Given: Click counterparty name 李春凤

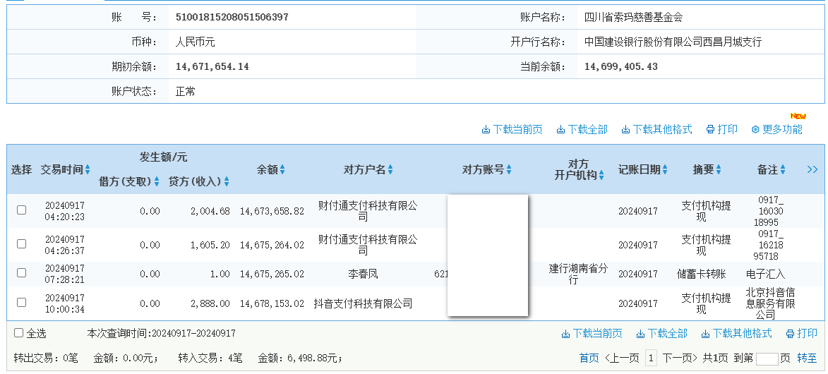Looking at the screenshot, I should point(363,274).
